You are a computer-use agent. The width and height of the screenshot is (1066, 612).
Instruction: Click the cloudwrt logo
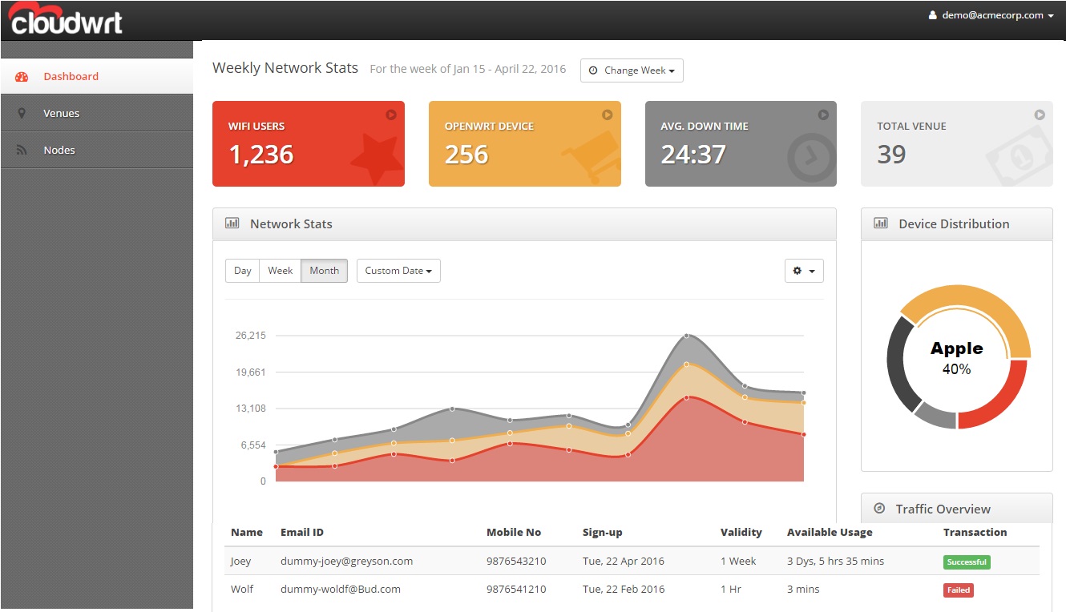pyautogui.click(x=64, y=18)
